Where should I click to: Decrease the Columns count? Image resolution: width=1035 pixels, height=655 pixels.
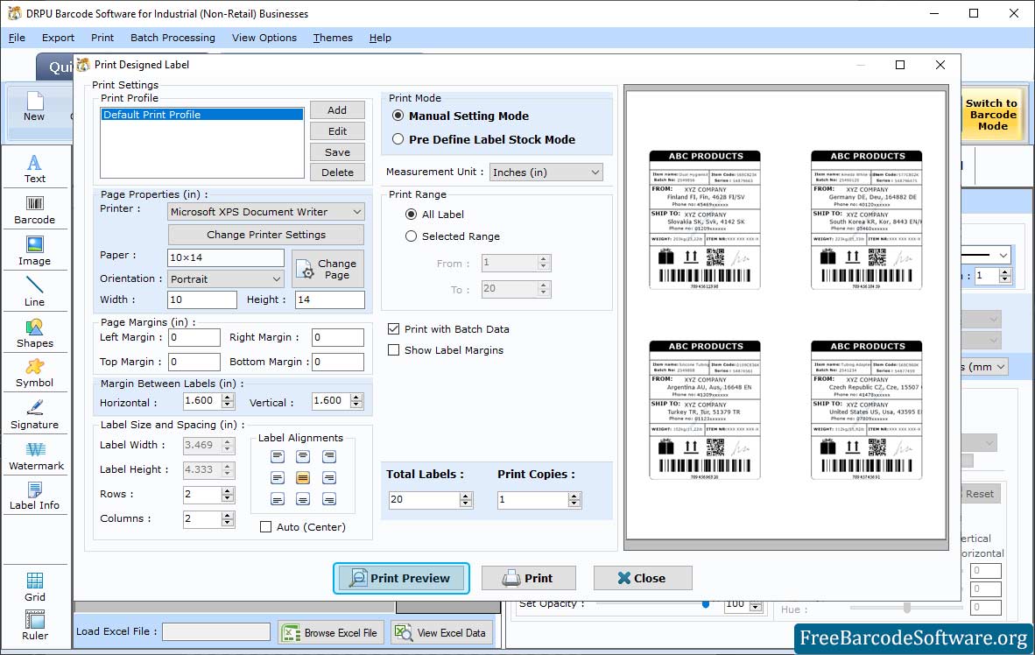pos(228,523)
